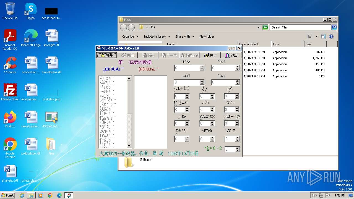Select the file sized 0 KB
This screenshot has height=199, width=354.
(290, 76)
